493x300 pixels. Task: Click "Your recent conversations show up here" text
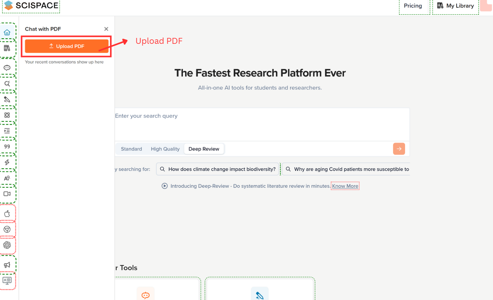[64, 62]
